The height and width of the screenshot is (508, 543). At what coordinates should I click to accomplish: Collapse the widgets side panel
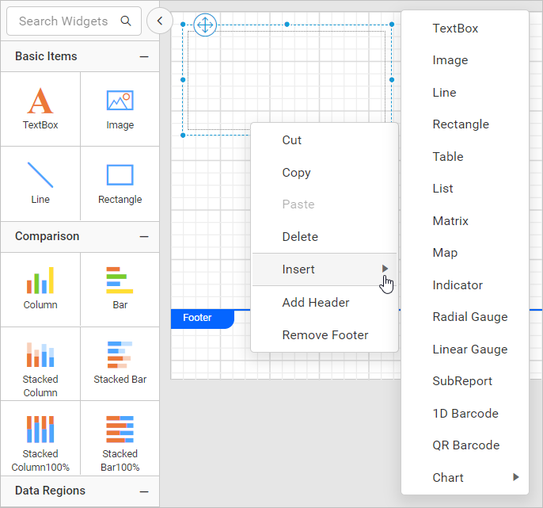pyautogui.click(x=160, y=21)
